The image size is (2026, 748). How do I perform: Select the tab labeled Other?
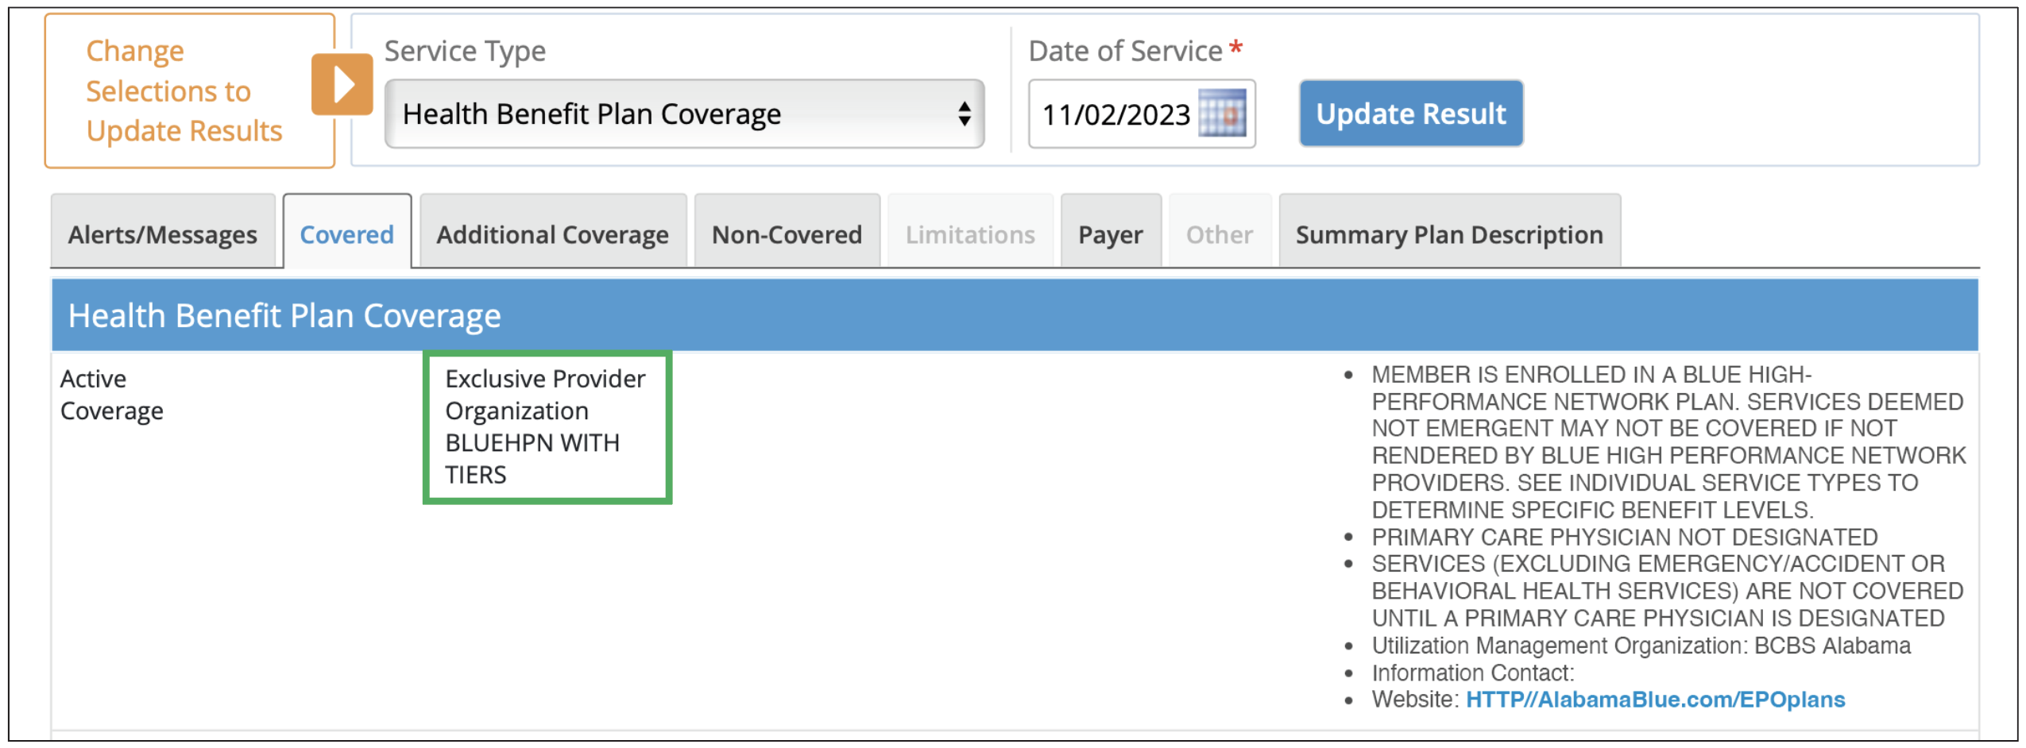[x=1219, y=234]
